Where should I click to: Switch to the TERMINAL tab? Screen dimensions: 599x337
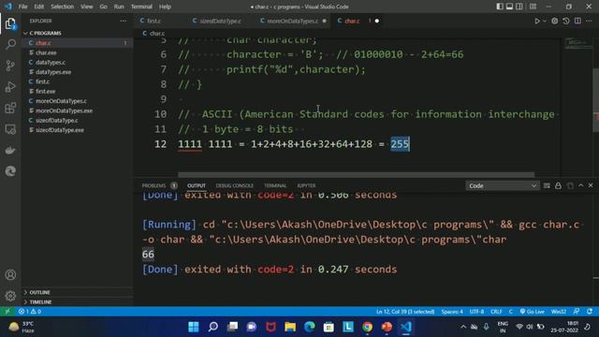click(275, 185)
